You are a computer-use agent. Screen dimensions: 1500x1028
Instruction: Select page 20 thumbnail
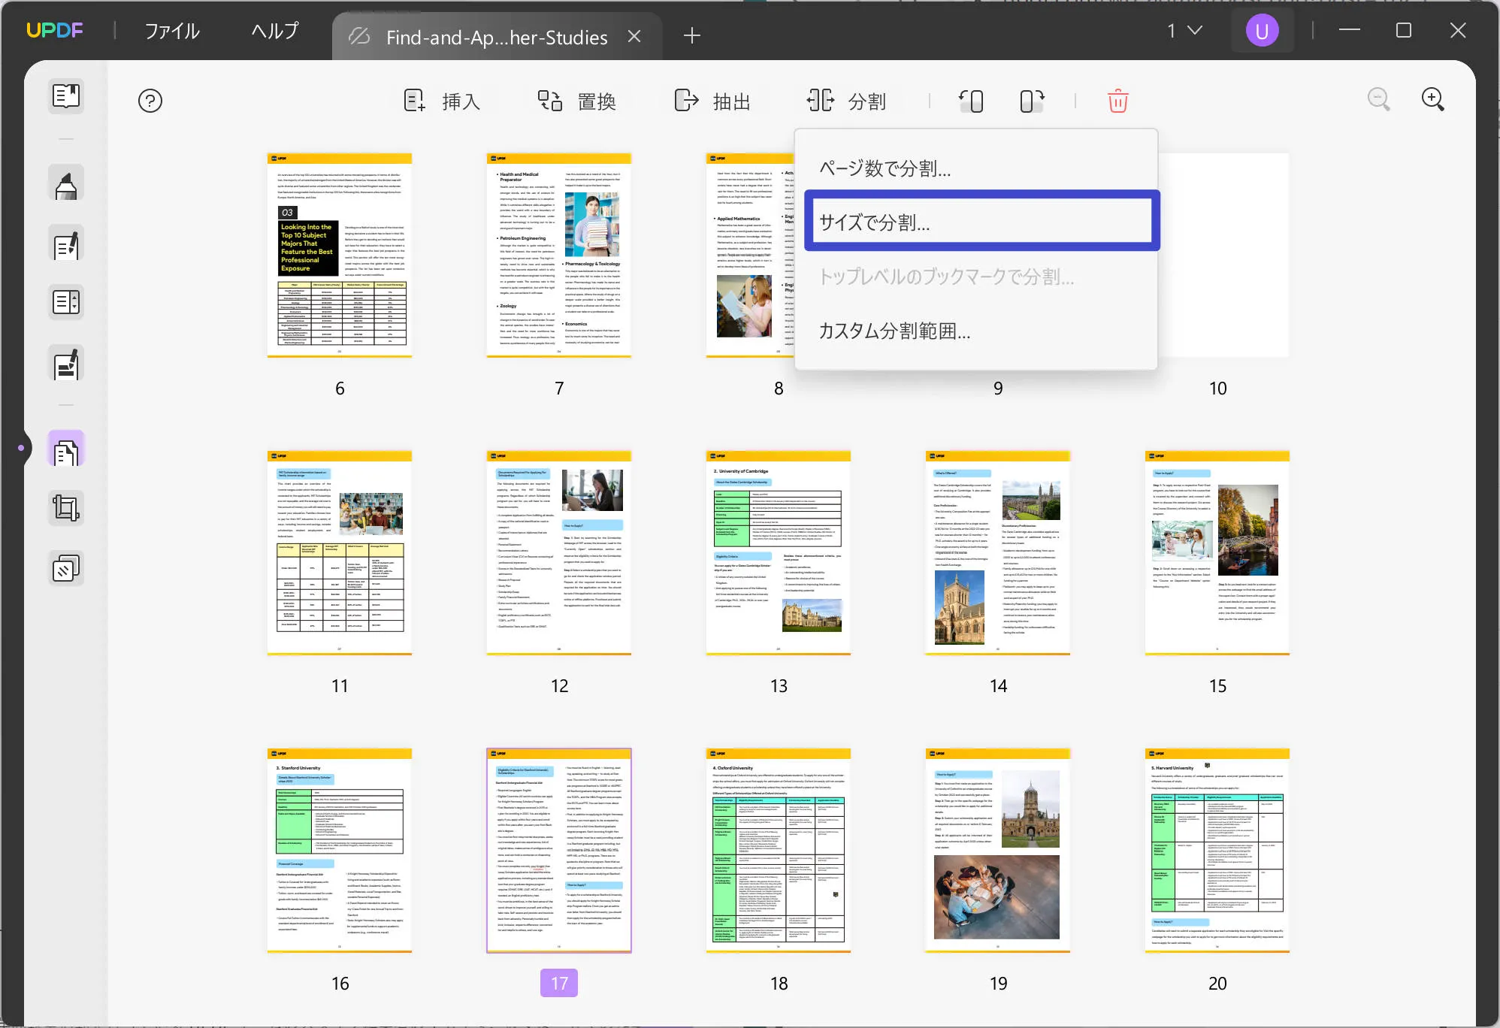(1217, 851)
